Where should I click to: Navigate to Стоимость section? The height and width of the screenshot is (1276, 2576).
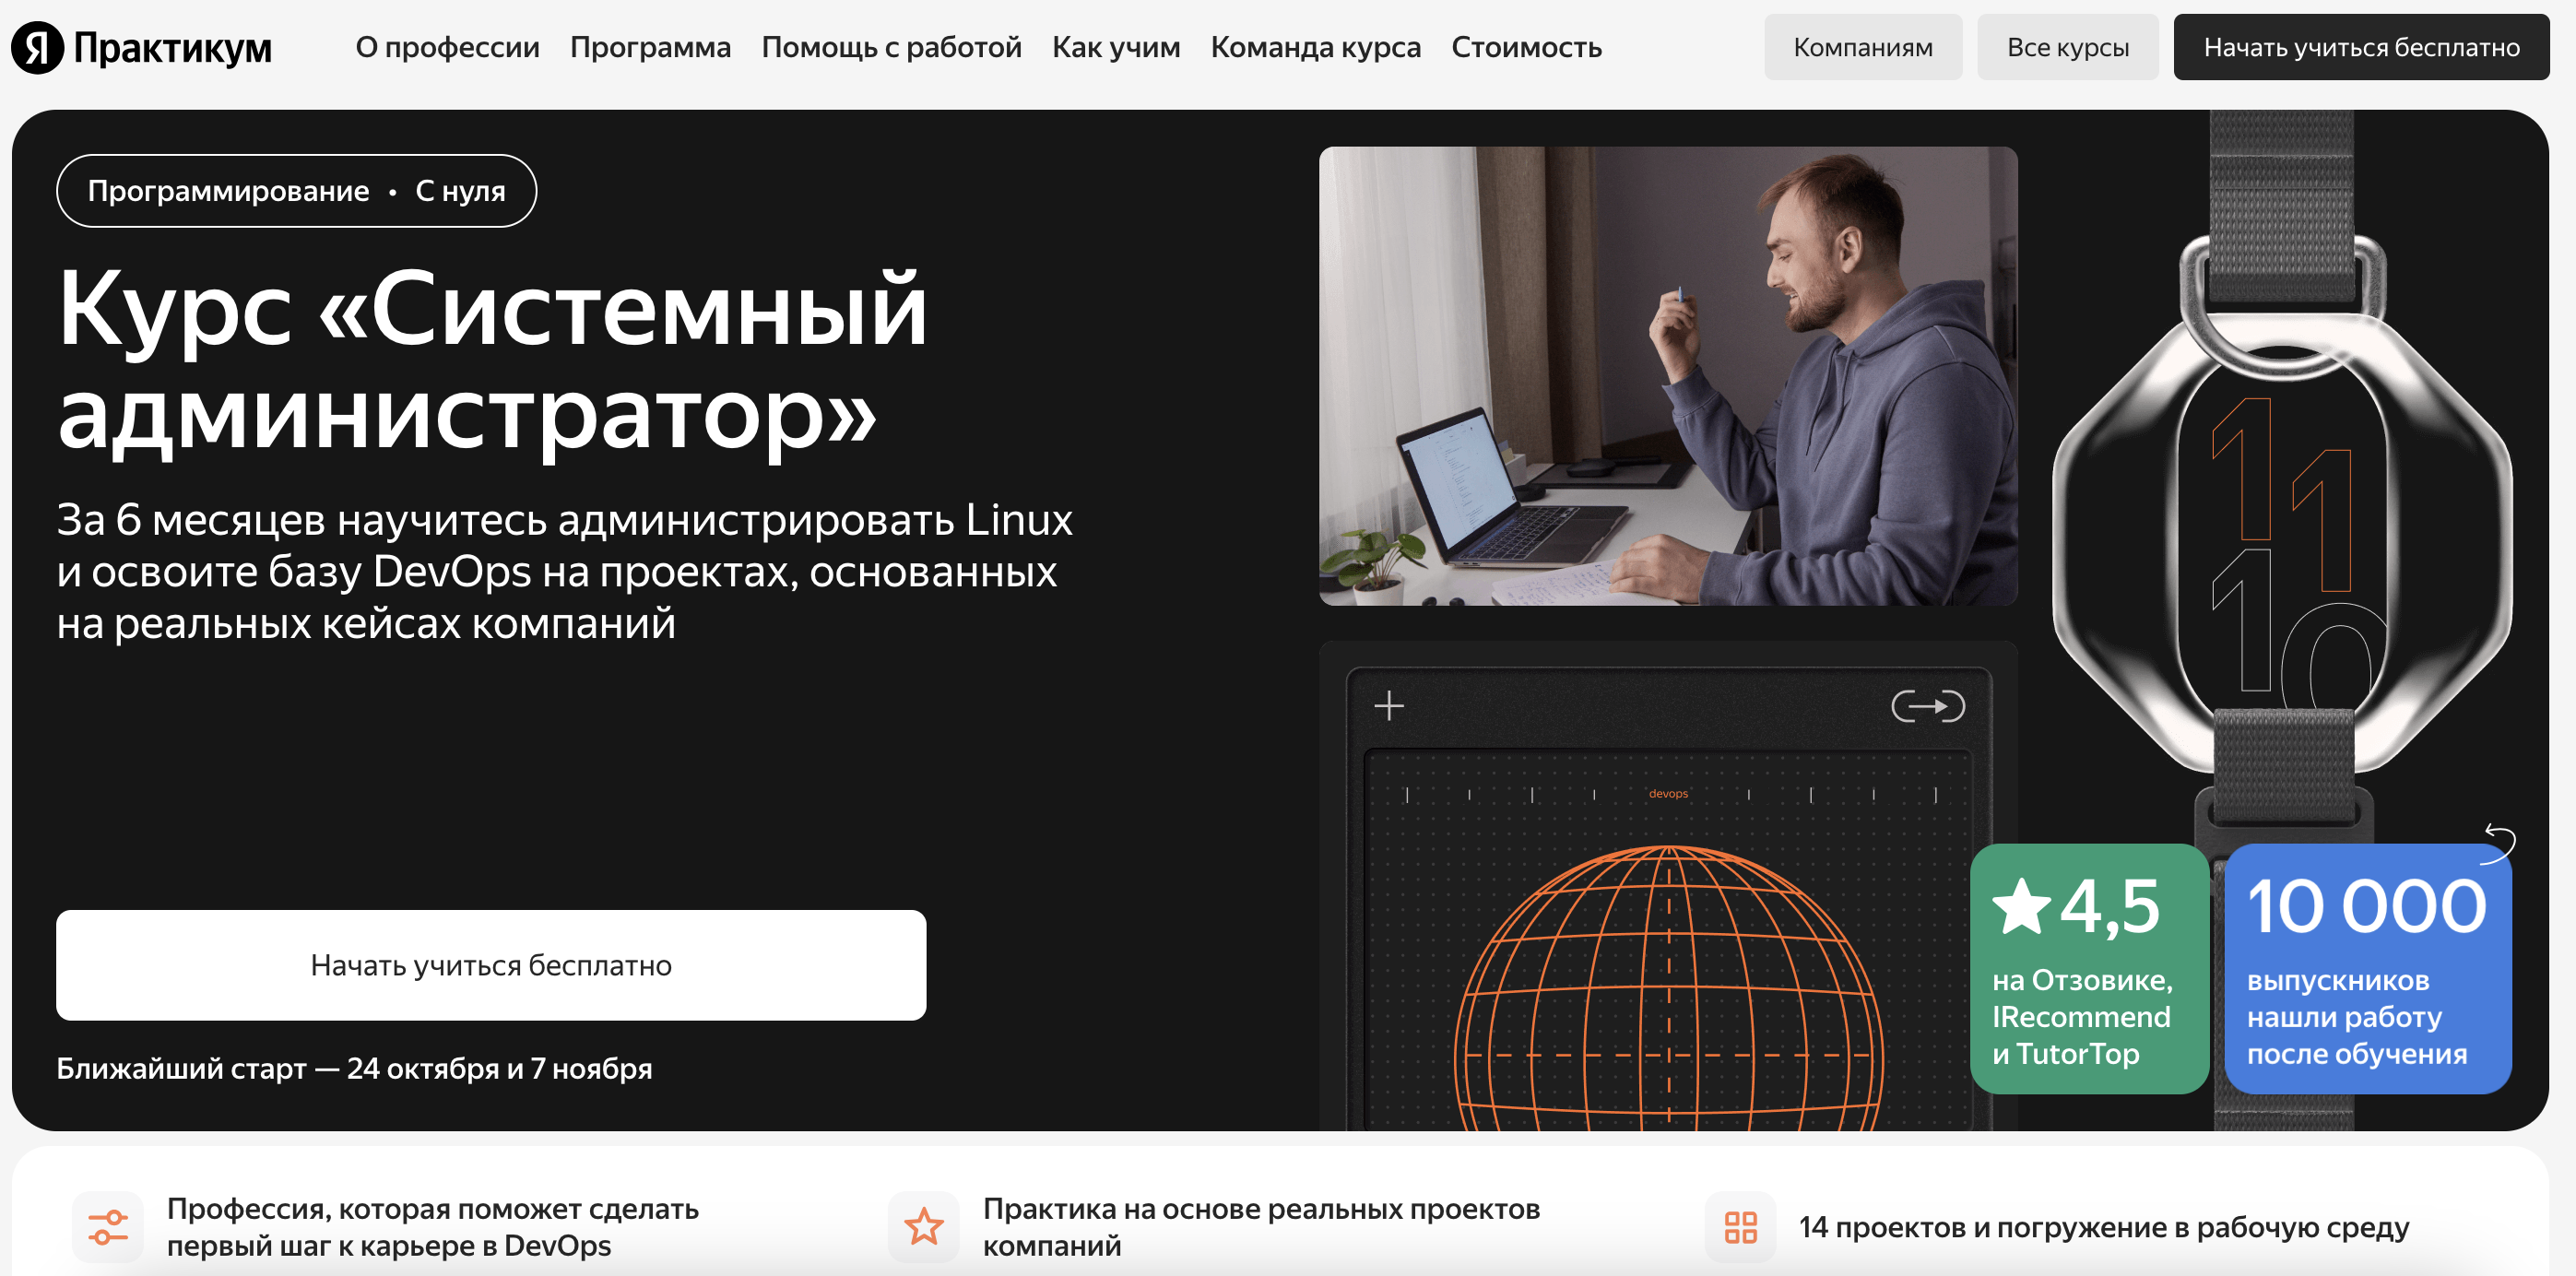click(1526, 47)
